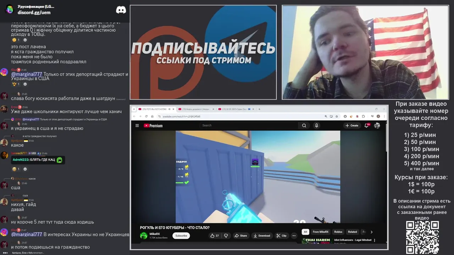Reload the browser page
Image resolution: width=454 pixels, height=255 pixels.
pyautogui.click(x=146, y=116)
